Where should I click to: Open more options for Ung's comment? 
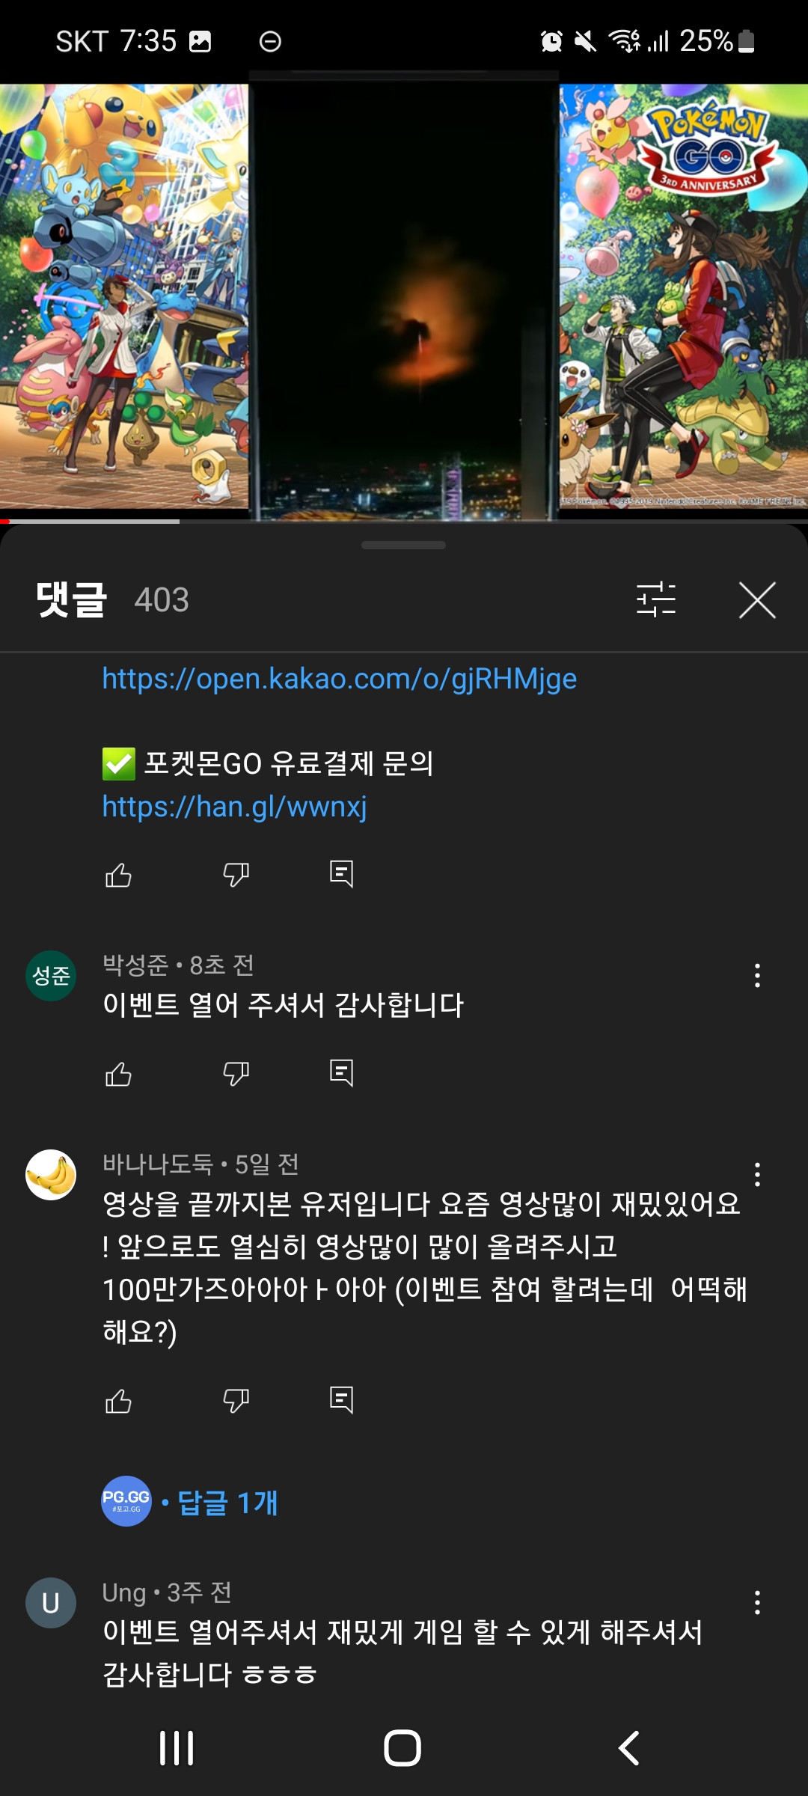pyautogui.click(x=757, y=1602)
